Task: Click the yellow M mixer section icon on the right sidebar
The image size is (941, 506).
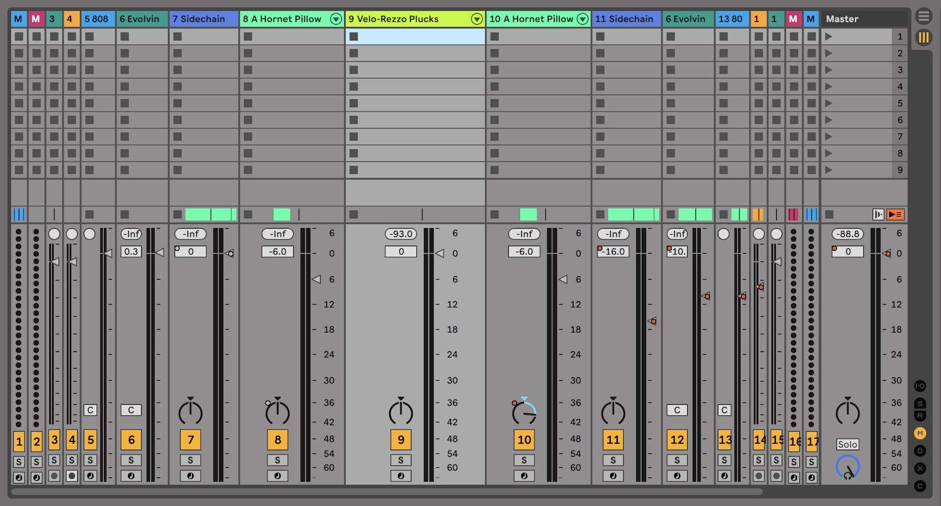Action: click(x=921, y=434)
